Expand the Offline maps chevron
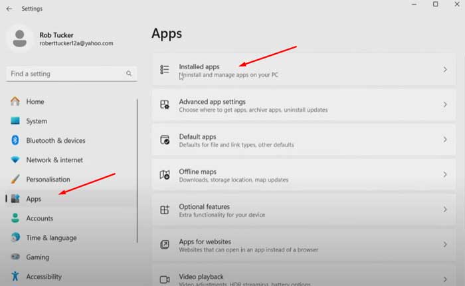Viewport: 465px width, 286px height. [x=444, y=174]
